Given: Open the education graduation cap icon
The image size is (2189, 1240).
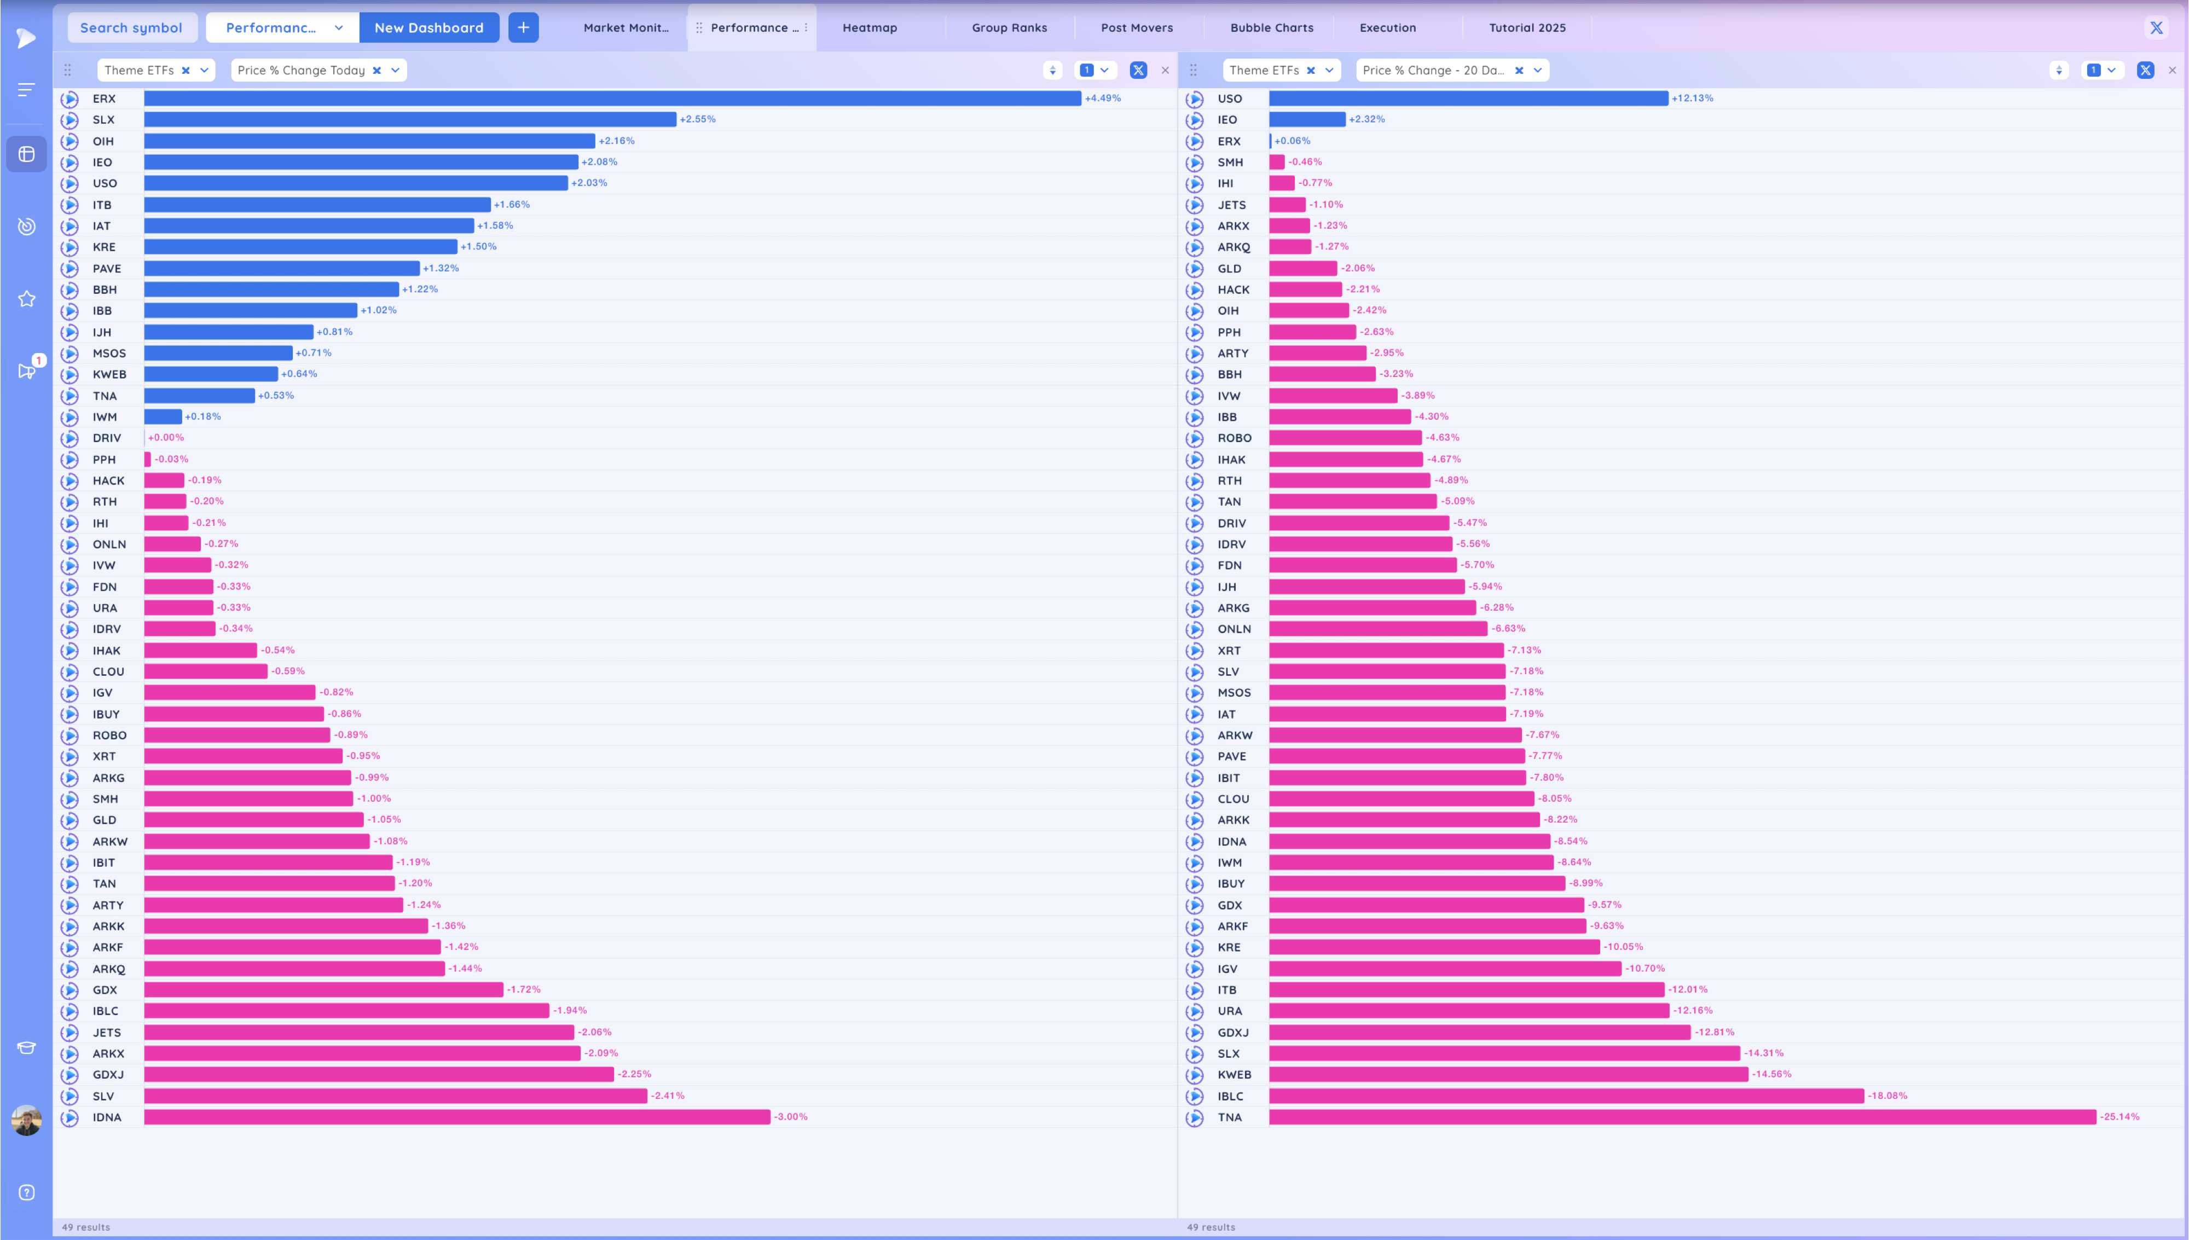Looking at the screenshot, I should pos(26,1047).
